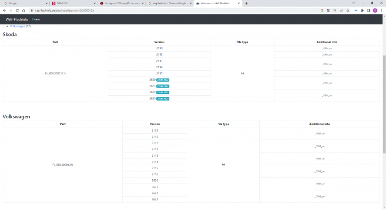Select Volkswagen version 2622
Image resolution: width=386 pixels, height=209 pixels.
click(155, 193)
